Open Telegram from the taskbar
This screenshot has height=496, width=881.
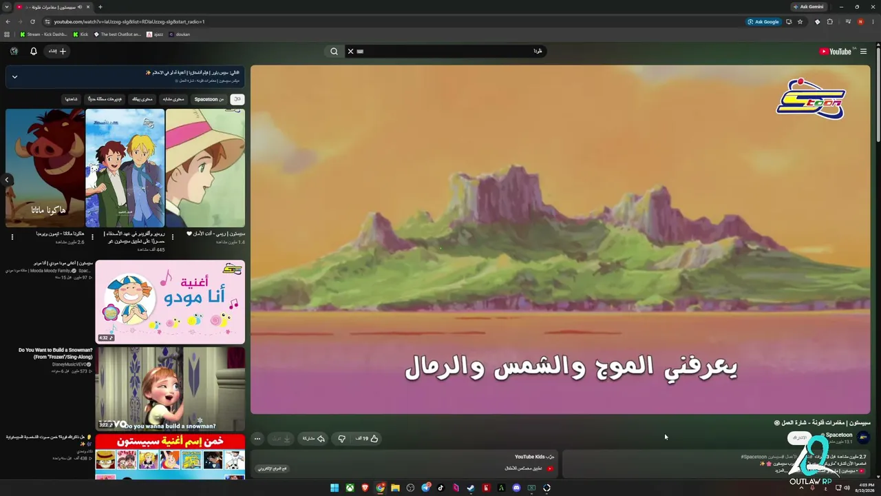tap(425, 488)
